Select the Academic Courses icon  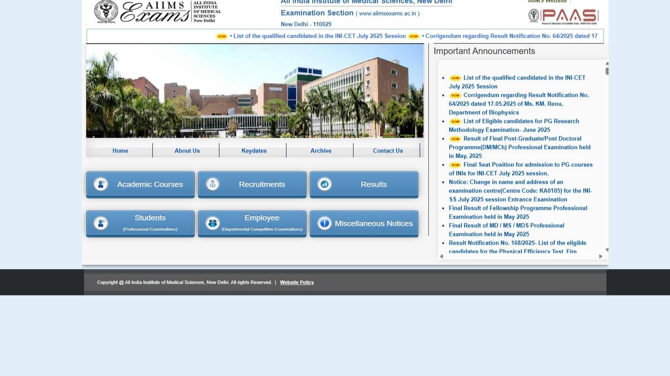tap(101, 184)
